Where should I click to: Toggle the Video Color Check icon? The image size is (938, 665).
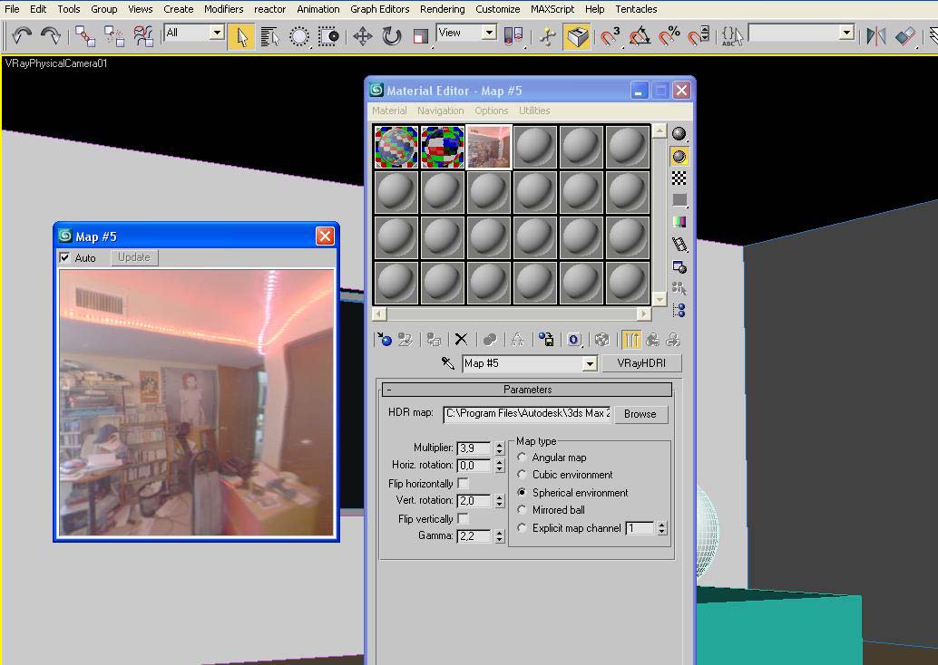[679, 222]
